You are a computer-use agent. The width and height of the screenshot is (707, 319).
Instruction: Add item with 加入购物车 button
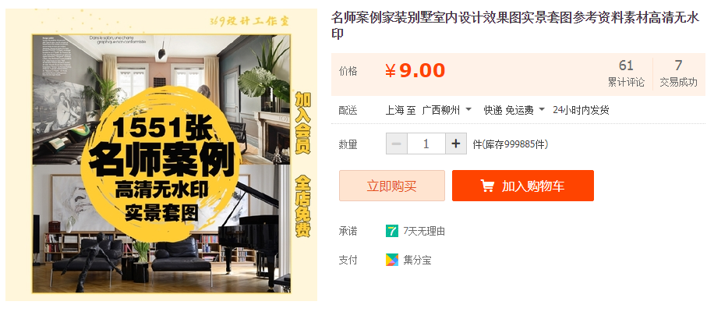pyautogui.click(x=523, y=186)
